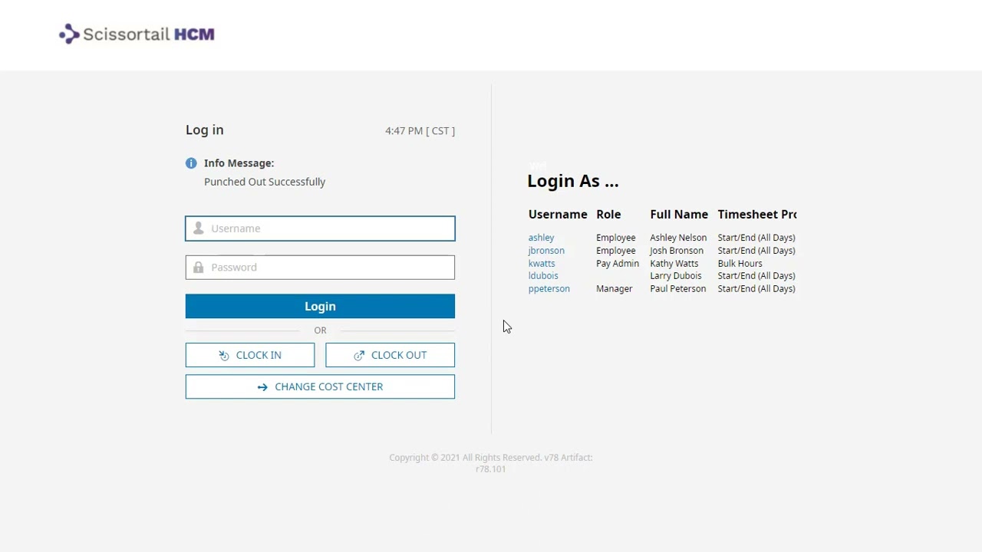
Task: Click the user icon in Username field
Action: 198,228
